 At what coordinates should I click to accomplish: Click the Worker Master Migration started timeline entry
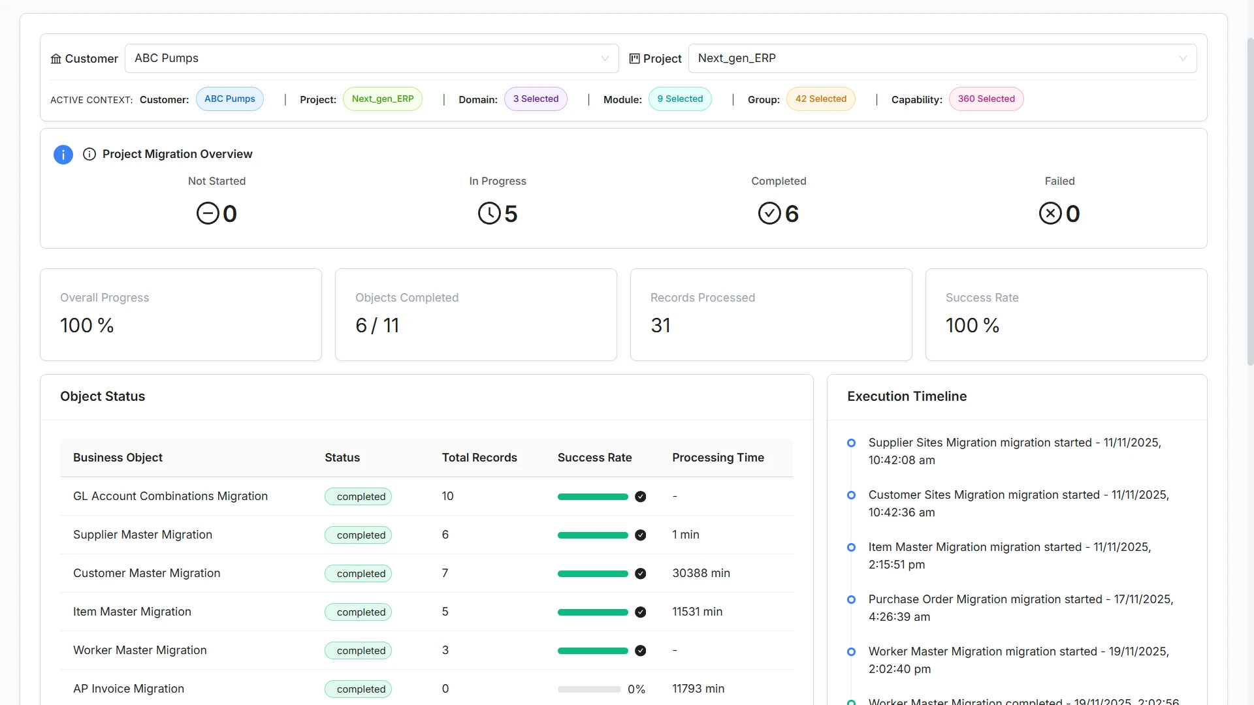[x=1018, y=661]
